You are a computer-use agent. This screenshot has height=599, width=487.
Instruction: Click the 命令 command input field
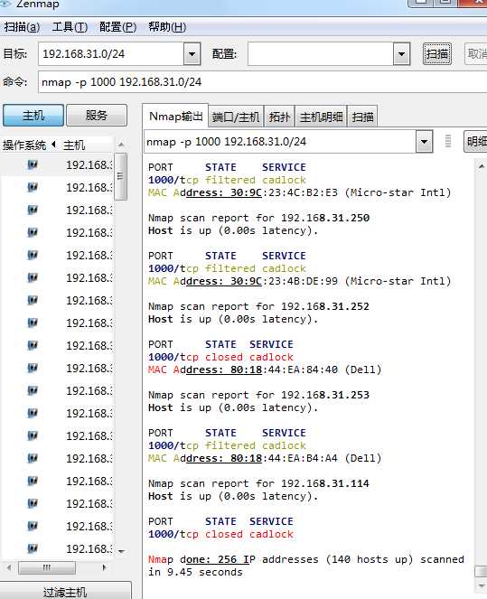(x=262, y=82)
